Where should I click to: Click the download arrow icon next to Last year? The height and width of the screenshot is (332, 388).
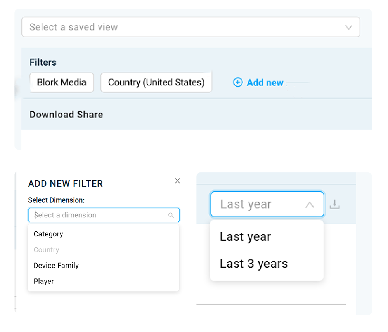point(334,204)
